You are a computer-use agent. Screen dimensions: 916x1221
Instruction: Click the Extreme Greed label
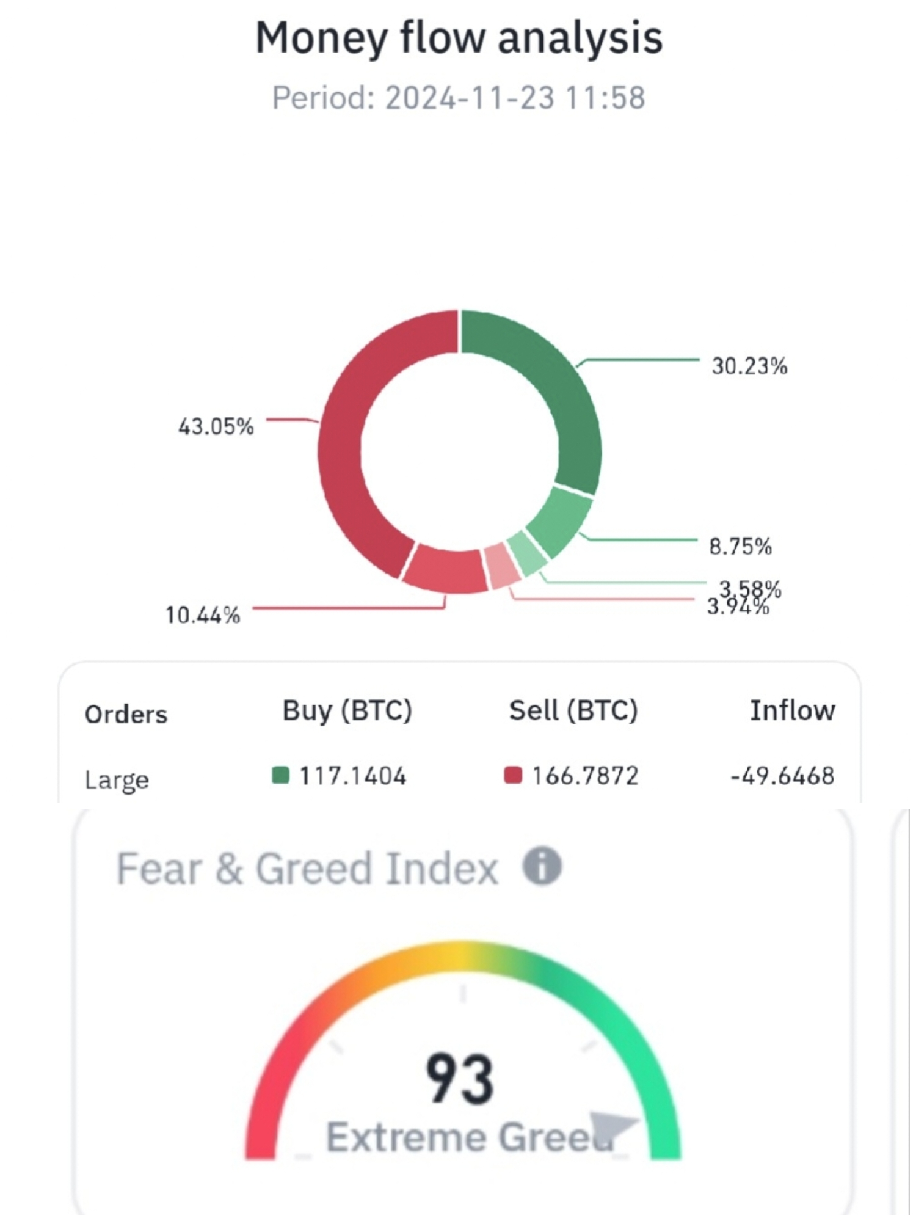[x=470, y=1137]
